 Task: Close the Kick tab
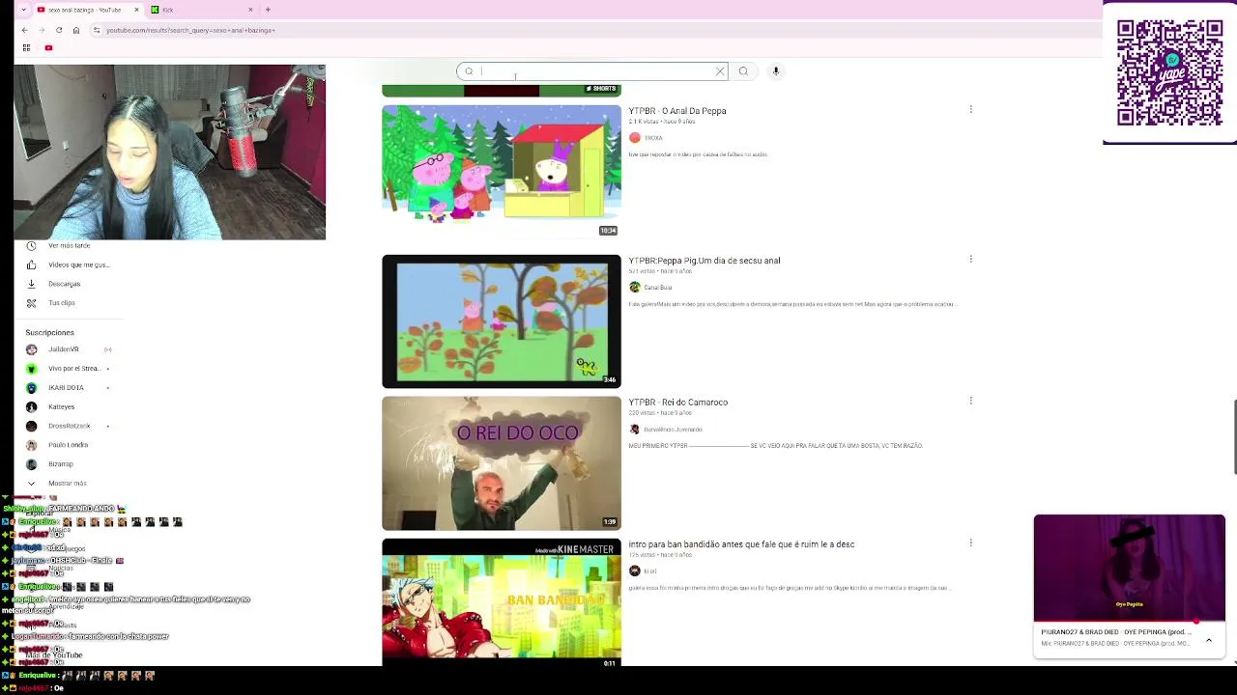250,10
